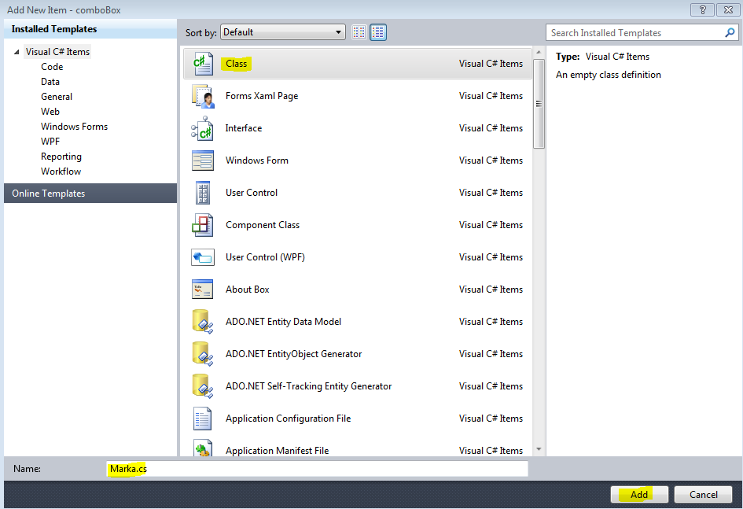Select the User Control icon
The height and width of the screenshot is (509, 743).
[x=203, y=193]
